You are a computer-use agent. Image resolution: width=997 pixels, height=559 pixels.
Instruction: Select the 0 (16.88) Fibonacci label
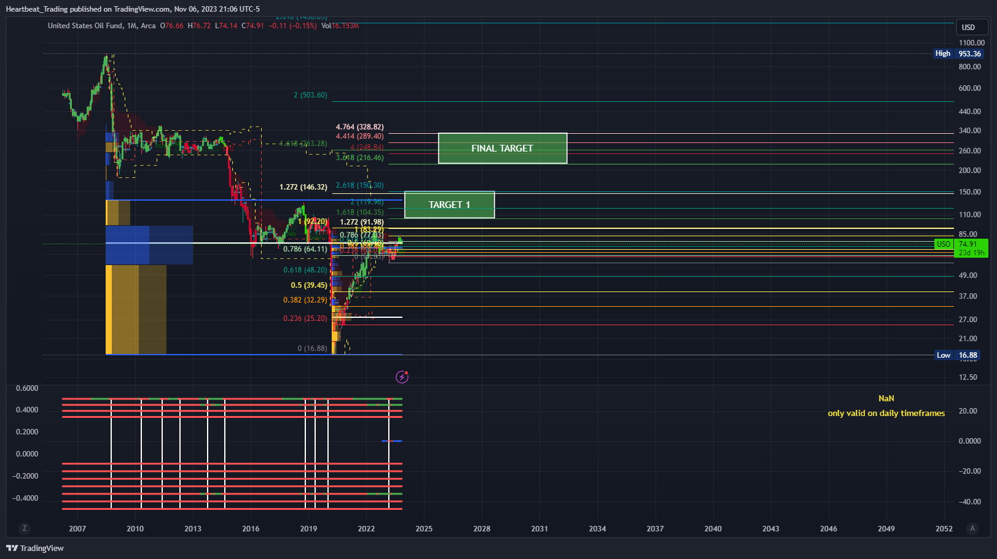[x=313, y=349]
